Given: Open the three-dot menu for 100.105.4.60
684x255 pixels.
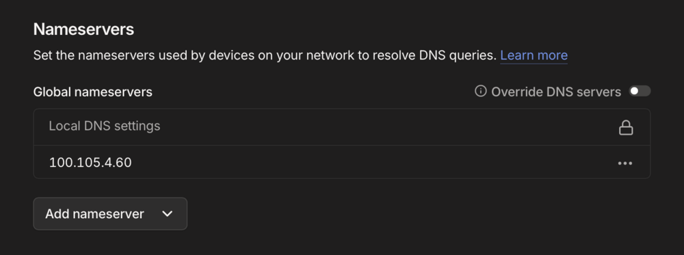Looking at the screenshot, I should [x=625, y=163].
